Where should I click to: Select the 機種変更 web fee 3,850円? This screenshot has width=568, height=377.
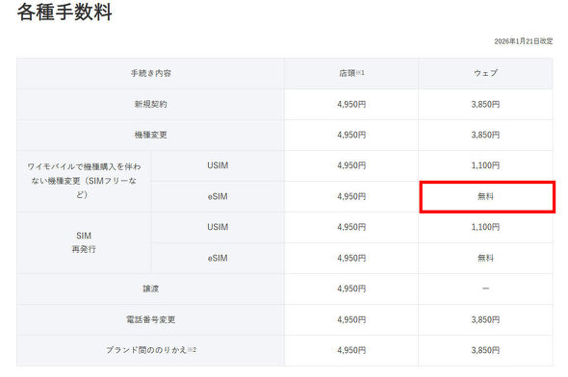(x=485, y=135)
